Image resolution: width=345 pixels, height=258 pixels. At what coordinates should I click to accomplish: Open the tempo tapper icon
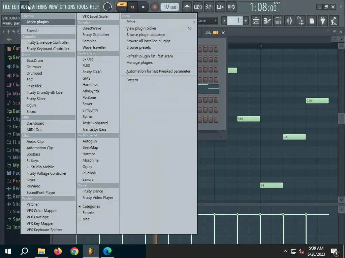[334, 21]
